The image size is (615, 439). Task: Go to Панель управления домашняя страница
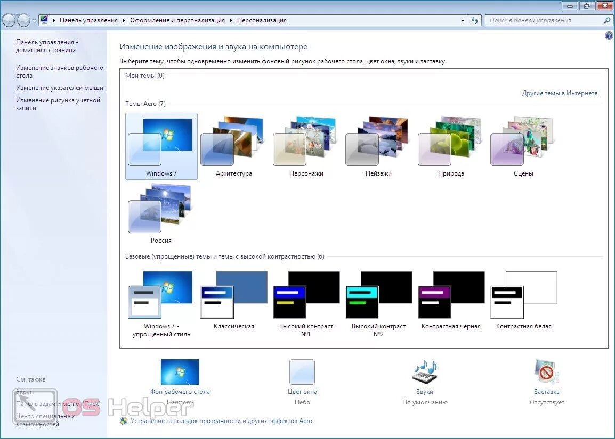click(x=47, y=46)
